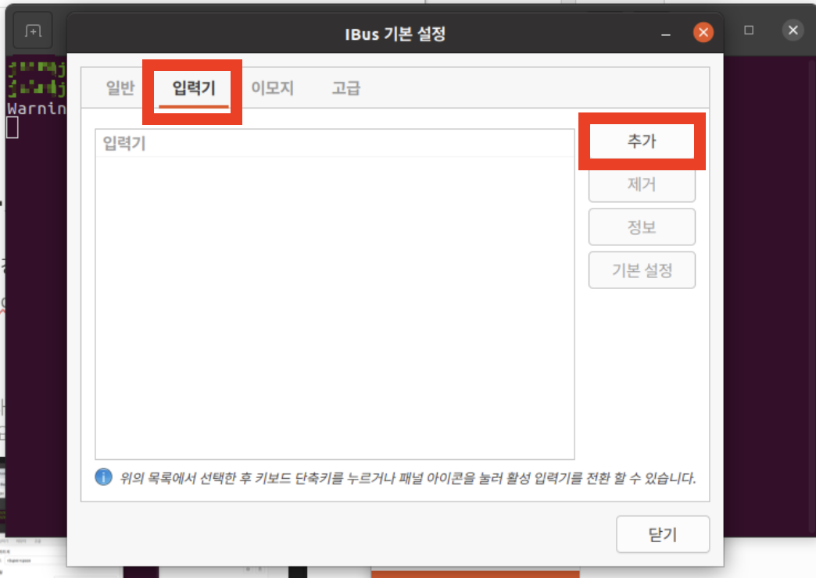
Task: Click the new tab icon in terminal window
Action: tap(33, 31)
